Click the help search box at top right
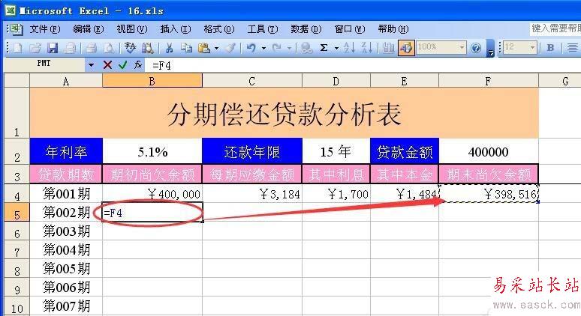 coord(555,28)
